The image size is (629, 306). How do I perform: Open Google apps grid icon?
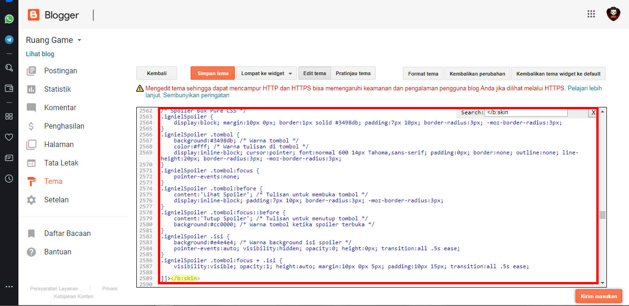(591, 14)
